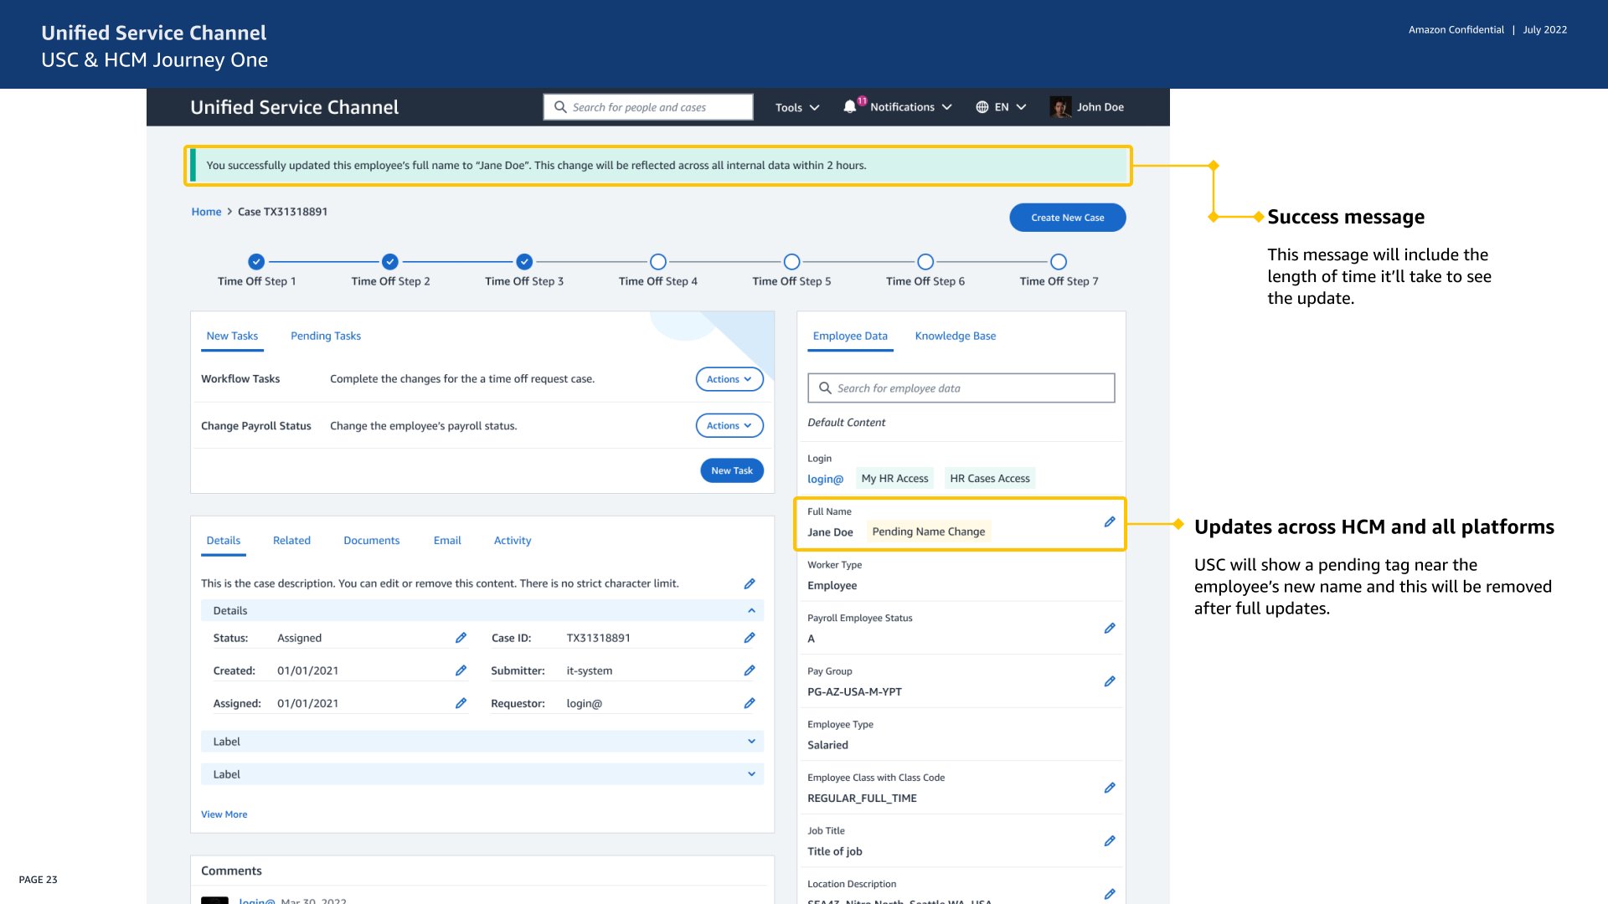The image size is (1608, 904).
Task: Open Actions dropdown for Workflow Tasks
Action: [x=729, y=379]
